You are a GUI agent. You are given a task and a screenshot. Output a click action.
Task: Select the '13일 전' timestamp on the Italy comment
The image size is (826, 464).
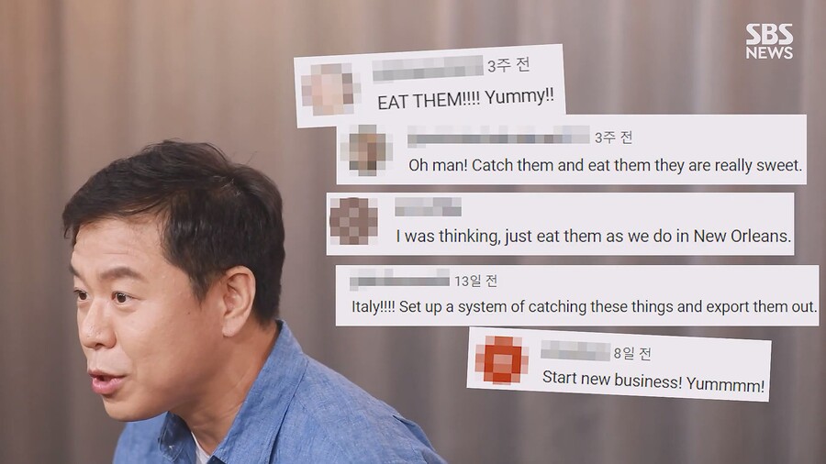pyautogui.click(x=475, y=281)
